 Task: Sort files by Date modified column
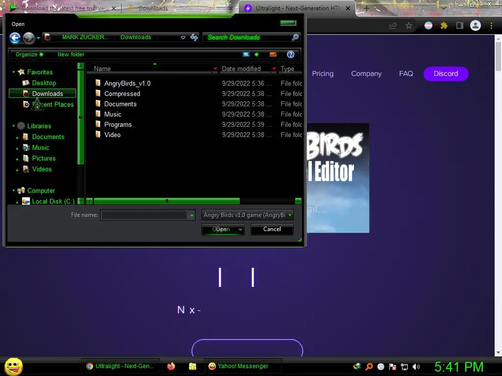click(241, 69)
